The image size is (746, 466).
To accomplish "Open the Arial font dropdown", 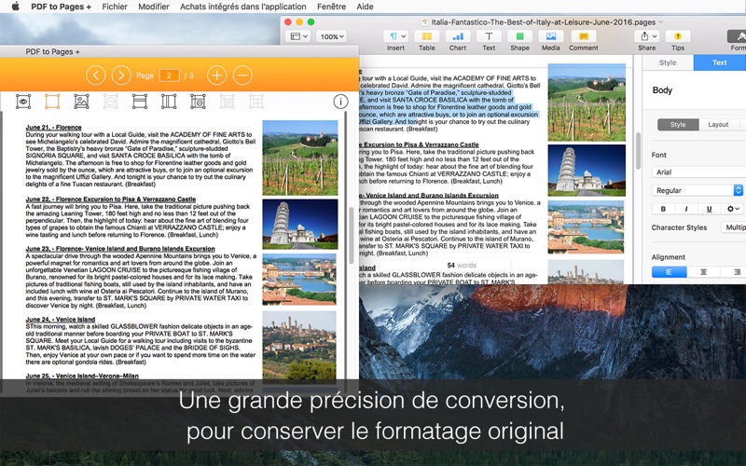I will (x=698, y=172).
